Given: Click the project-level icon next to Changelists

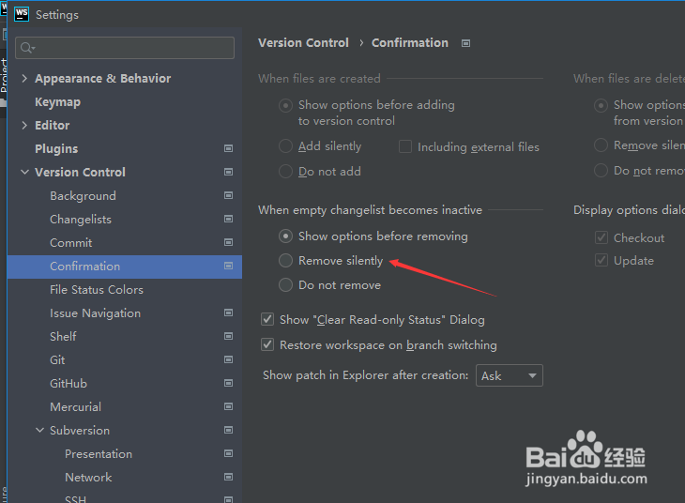Looking at the screenshot, I should (x=228, y=220).
